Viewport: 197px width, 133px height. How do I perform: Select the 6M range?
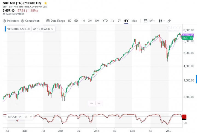point(97,21)
